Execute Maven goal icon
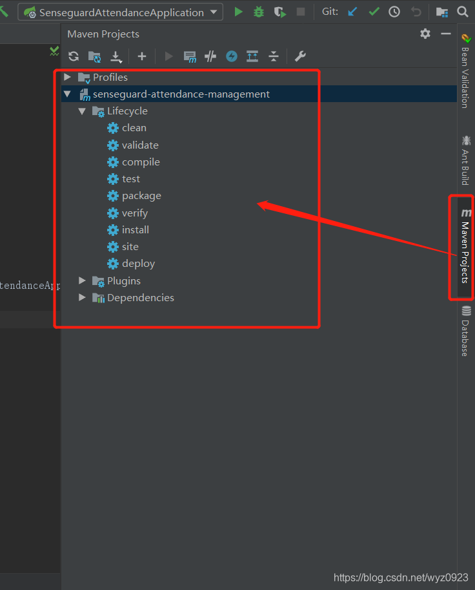Image resolution: width=475 pixels, height=590 pixels. pyautogui.click(x=190, y=57)
